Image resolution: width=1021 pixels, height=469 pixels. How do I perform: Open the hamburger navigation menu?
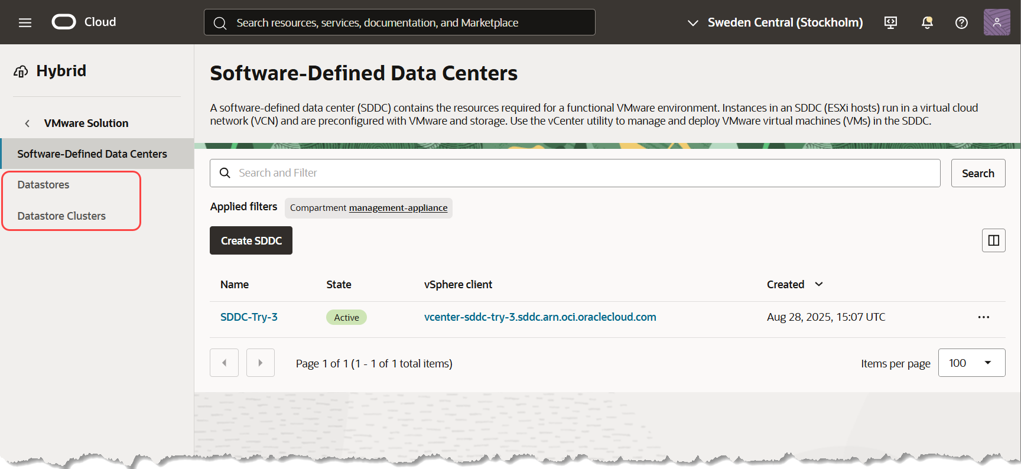pyautogui.click(x=25, y=22)
